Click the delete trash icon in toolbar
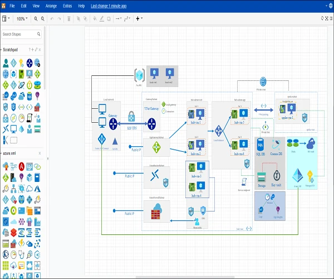This screenshot has height=279, width=334. click(69, 18)
